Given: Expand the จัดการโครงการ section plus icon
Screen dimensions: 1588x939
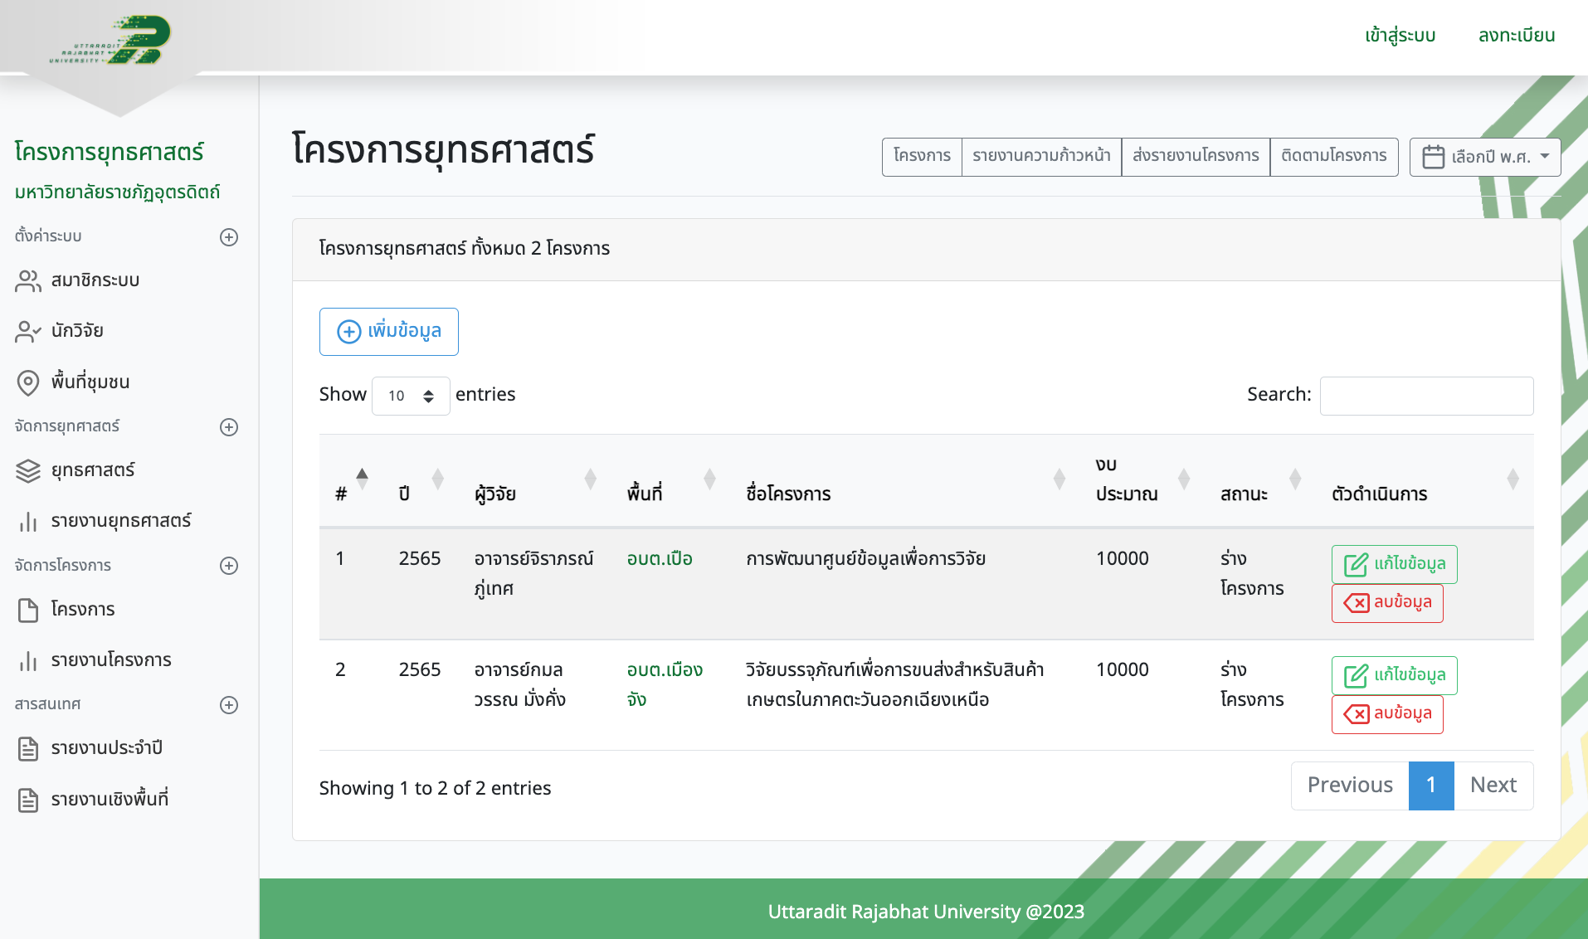Looking at the screenshot, I should (x=229, y=566).
